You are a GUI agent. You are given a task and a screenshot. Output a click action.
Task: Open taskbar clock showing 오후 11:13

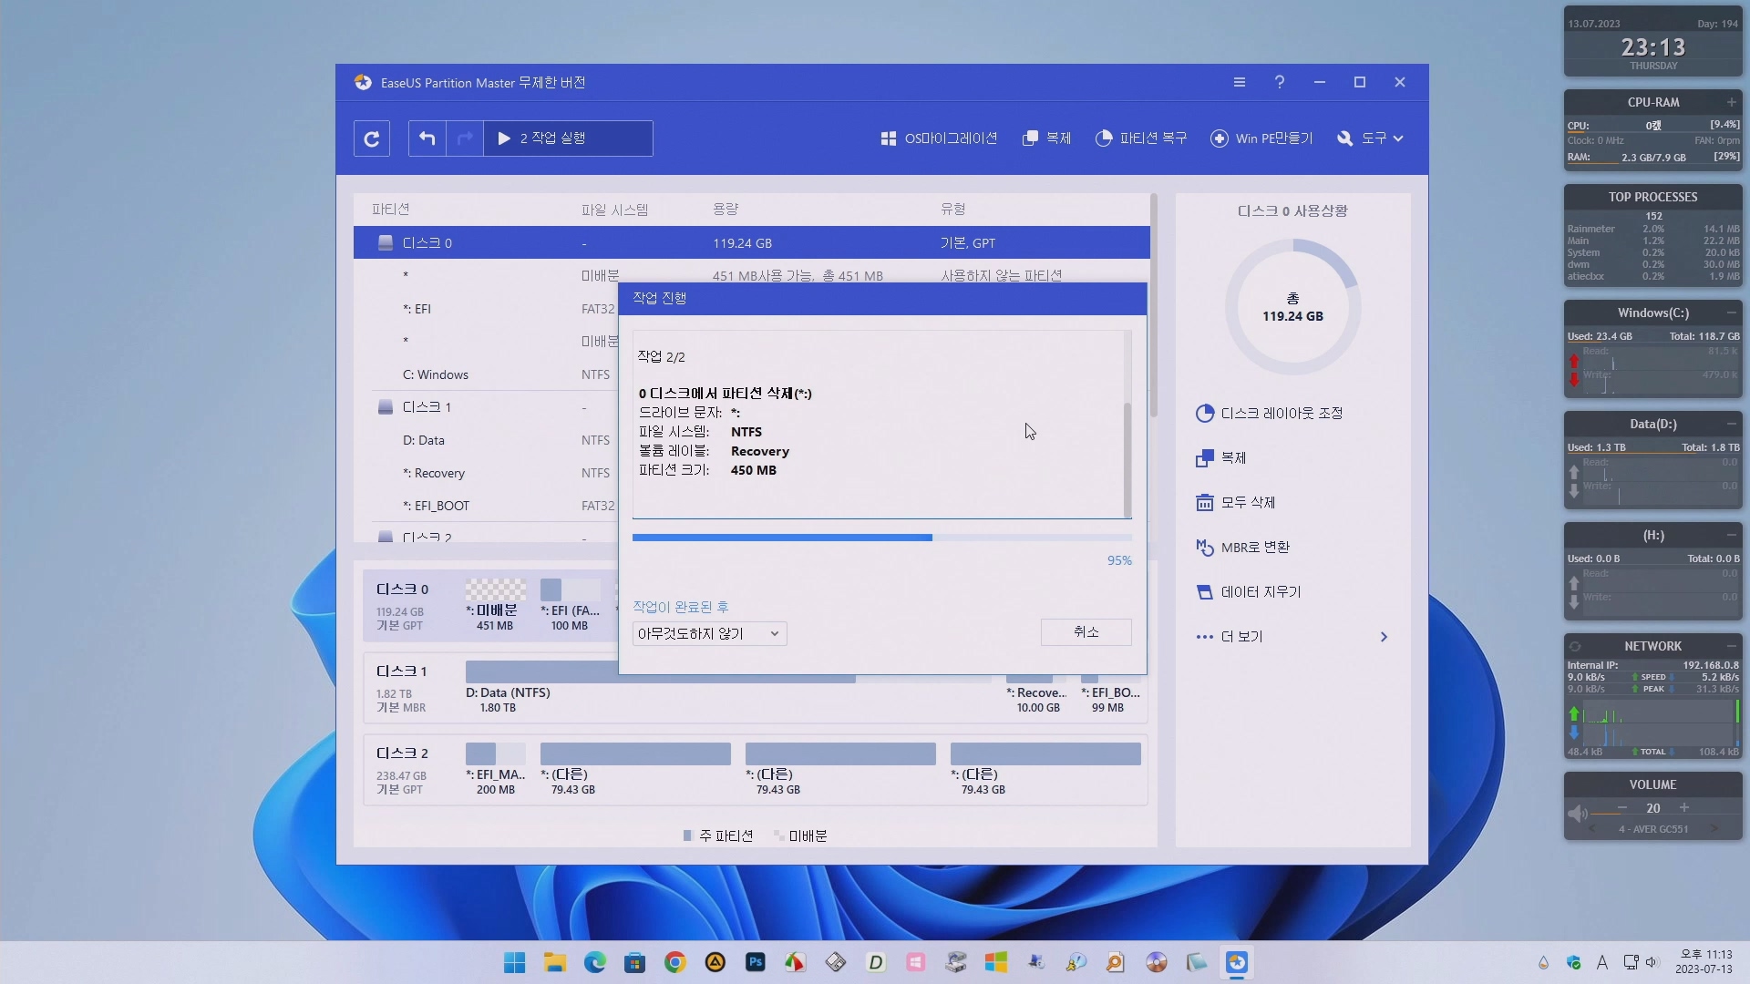point(1703,962)
